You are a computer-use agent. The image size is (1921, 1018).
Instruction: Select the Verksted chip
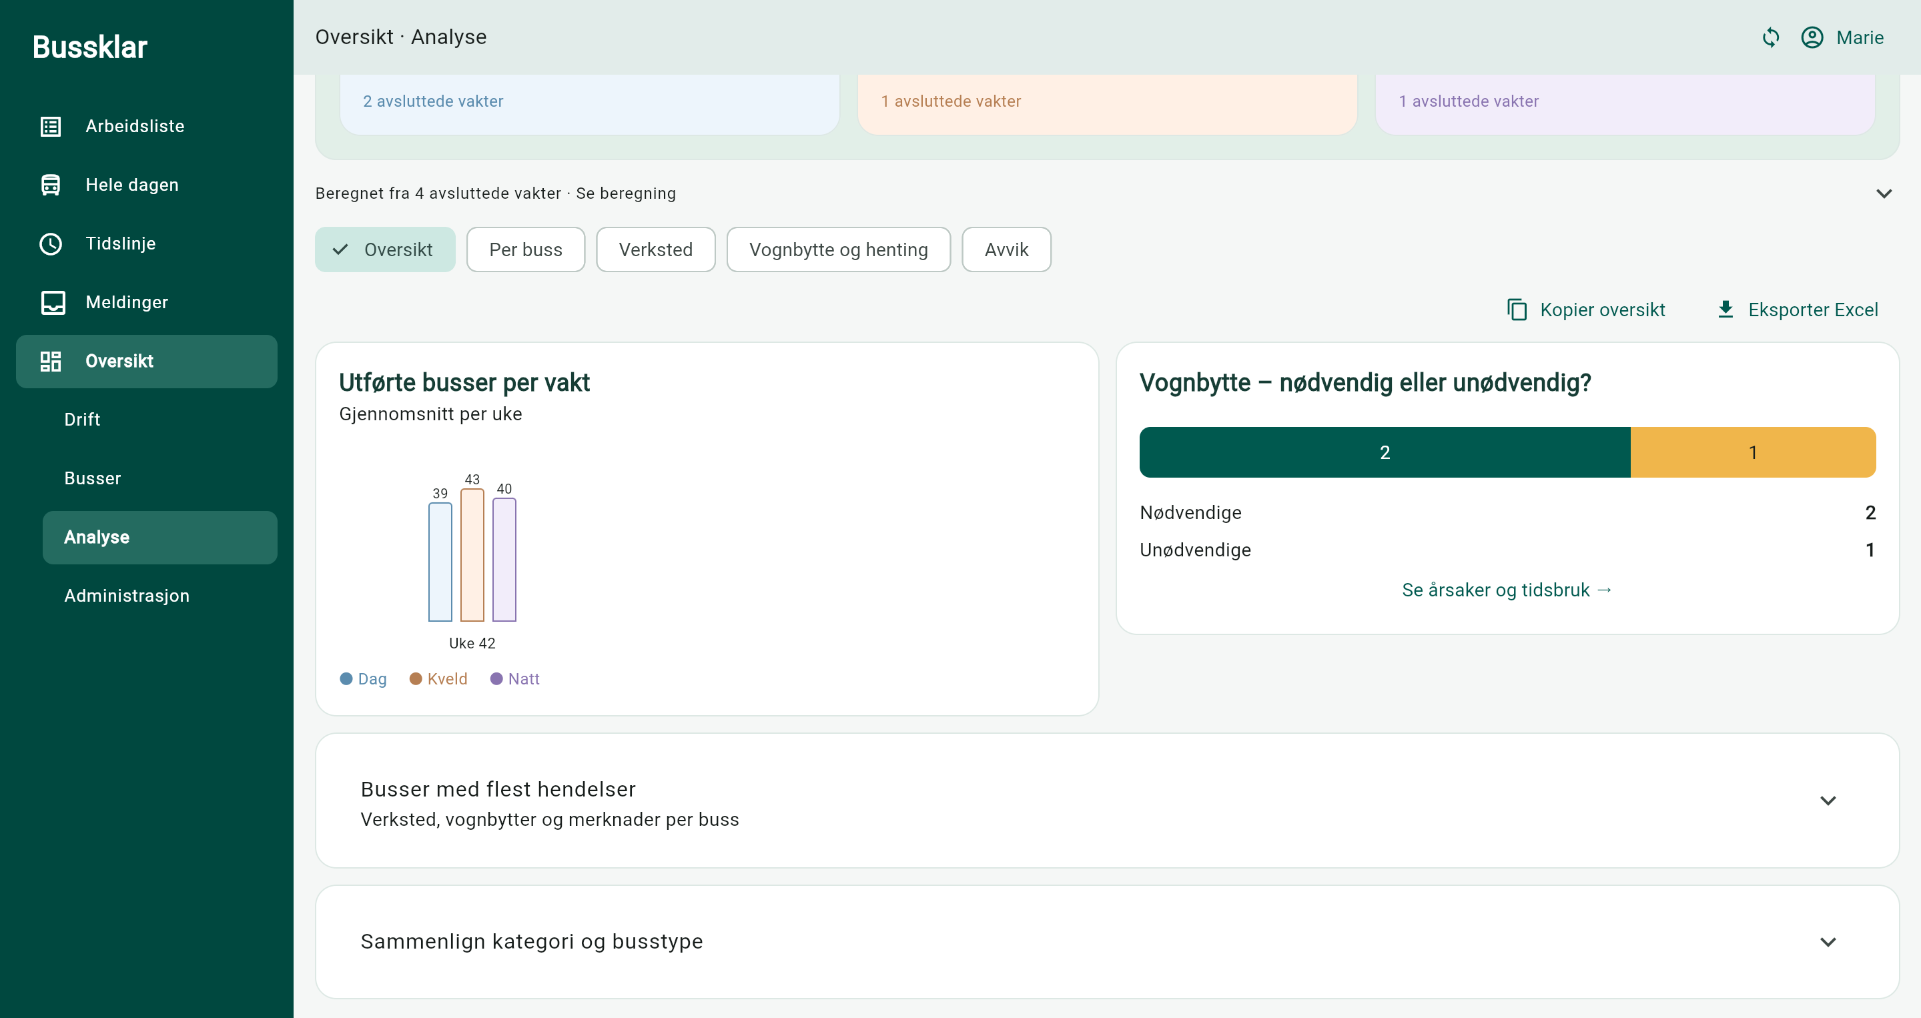(x=655, y=250)
